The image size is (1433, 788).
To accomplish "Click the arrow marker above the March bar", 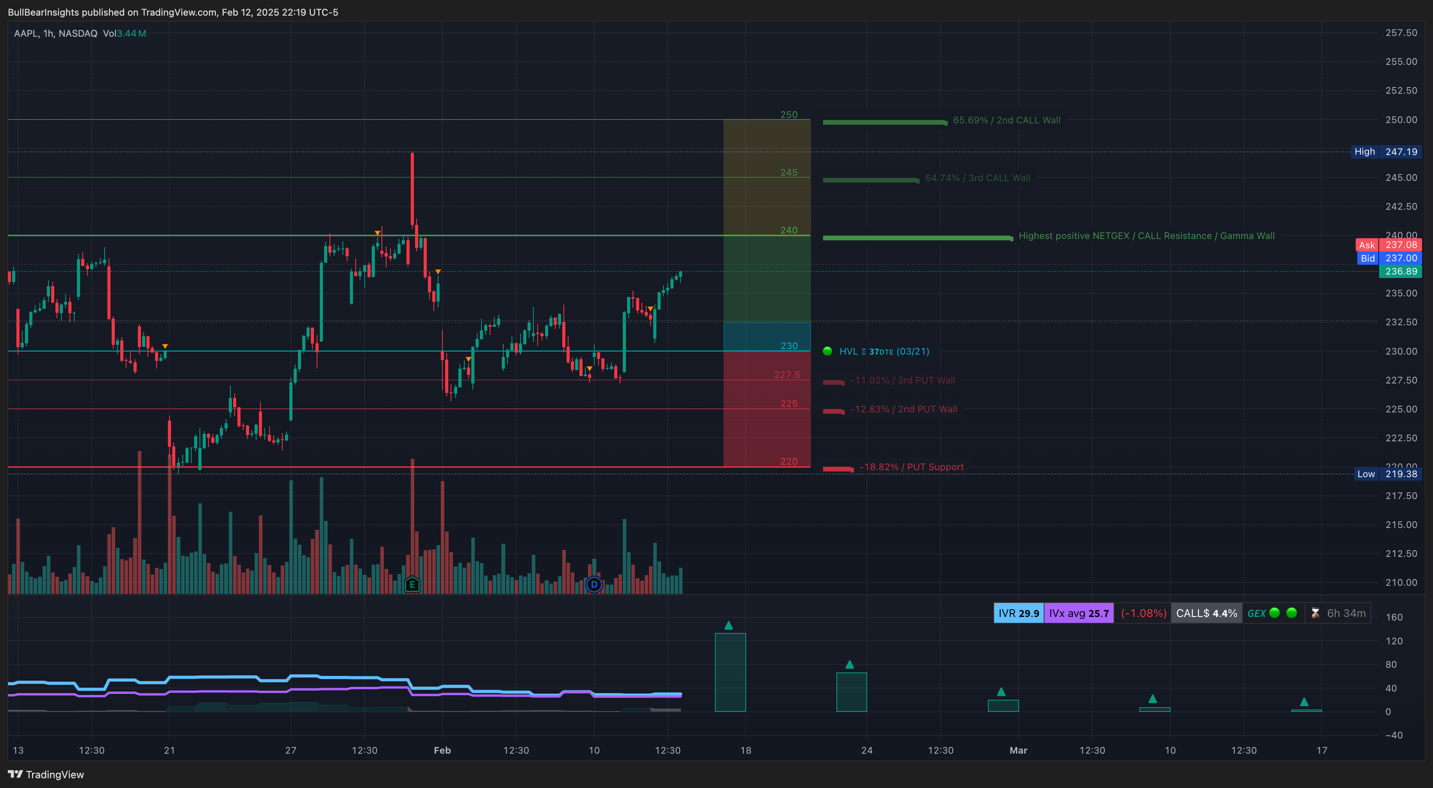I will (x=1001, y=692).
